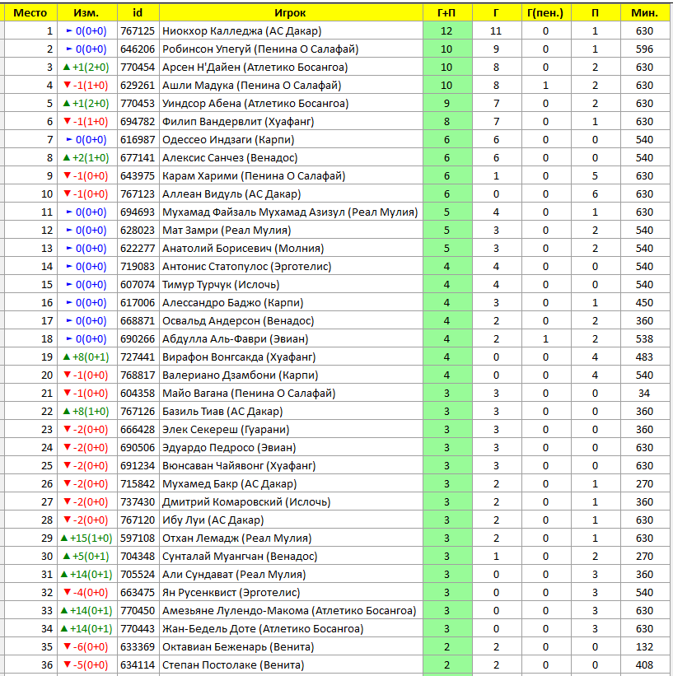Select cell Освальд Андерсон (Венадос)
Screen dimensions: 673x676
pyautogui.click(x=291, y=321)
